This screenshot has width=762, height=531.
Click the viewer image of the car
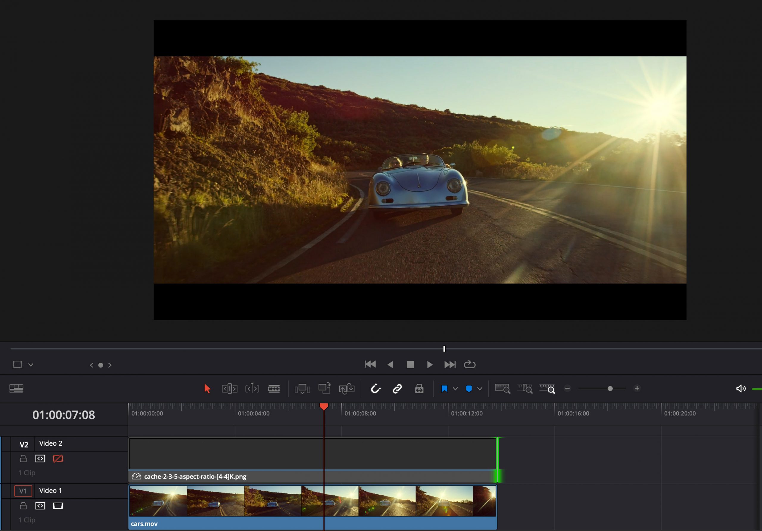pyautogui.click(x=420, y=170)
